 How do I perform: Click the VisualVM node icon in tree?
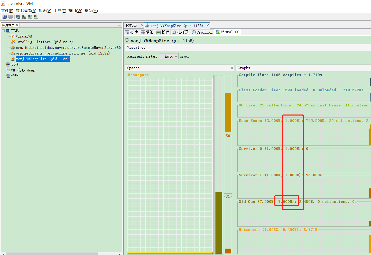click(x=13, y=36)
